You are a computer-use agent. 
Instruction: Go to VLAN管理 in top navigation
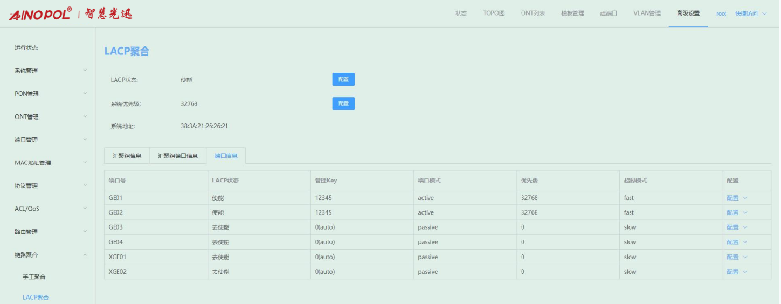[647, 13]
